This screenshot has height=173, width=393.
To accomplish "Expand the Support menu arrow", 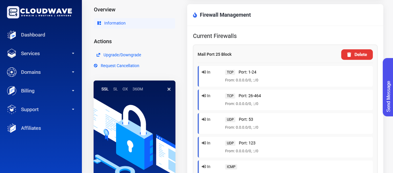I will 73,109.
